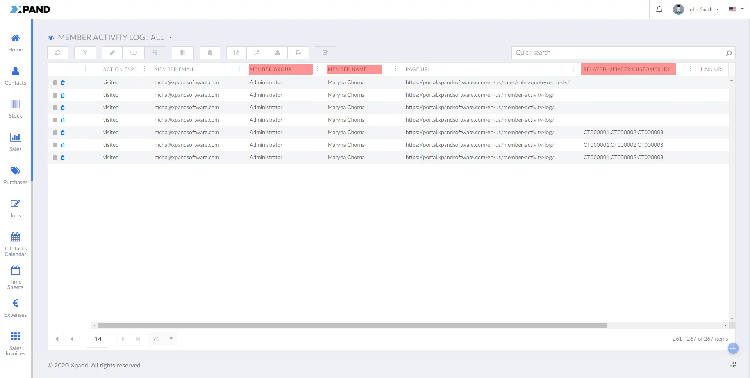Click the pencil edit toolbar icon

click(112, 53)
